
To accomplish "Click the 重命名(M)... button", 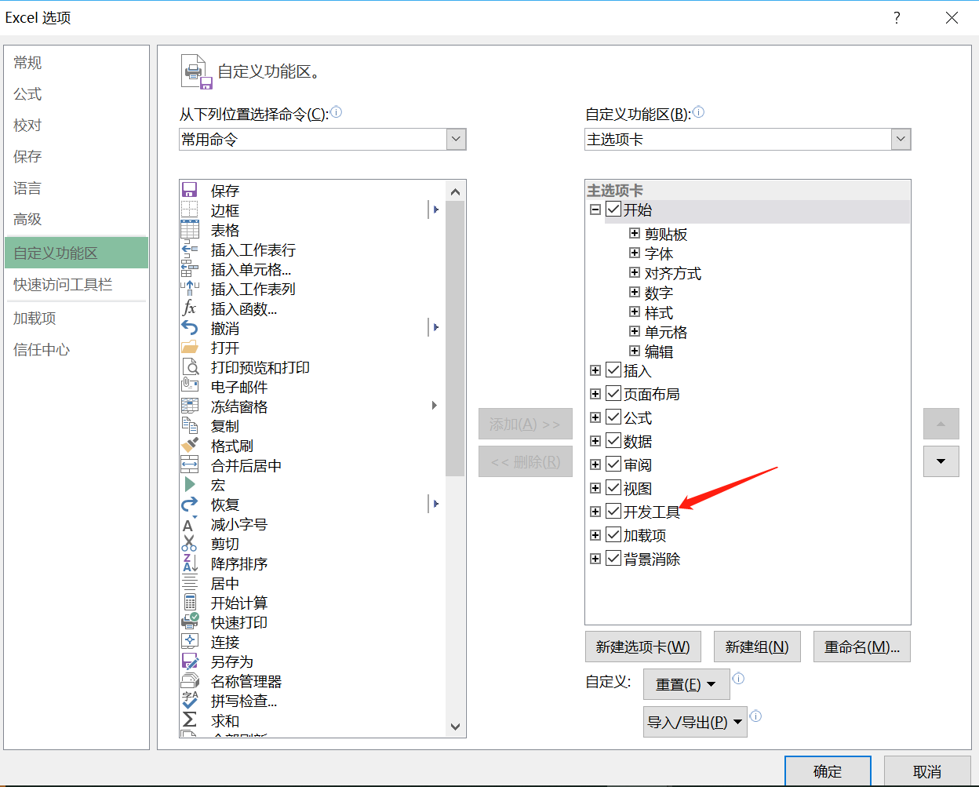I will [x=862, y=647].
